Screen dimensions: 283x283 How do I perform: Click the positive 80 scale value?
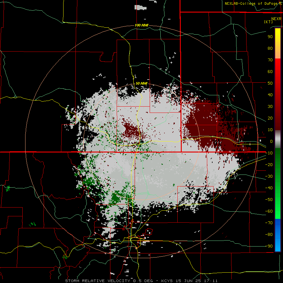point(270,48)
